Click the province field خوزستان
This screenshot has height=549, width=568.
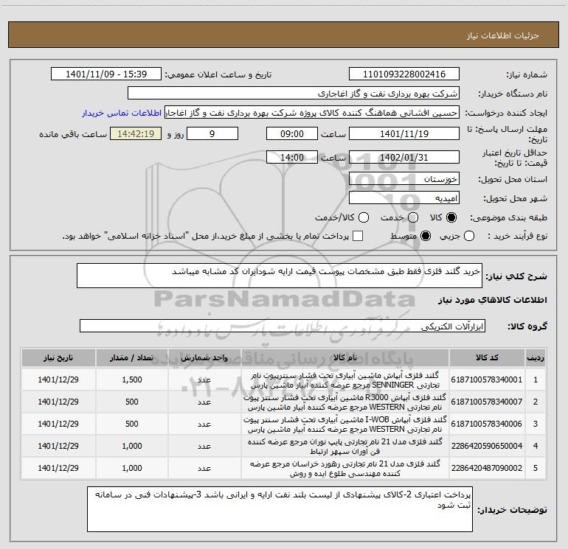(404, 178)
